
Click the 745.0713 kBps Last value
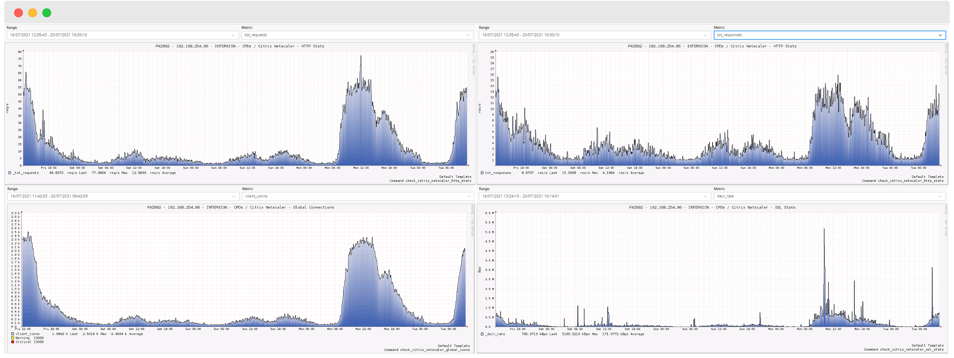click(539, 334)
